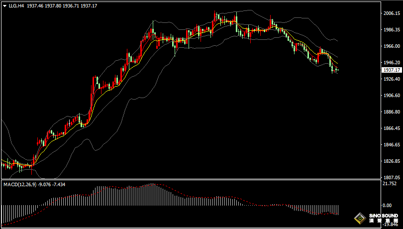Screen dimensions: 403x229
Task: Click the MACD 0.00 zero level label
Action: click(386, 205)
